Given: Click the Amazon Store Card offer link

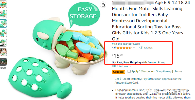Looking at the screenshot, I should point(148,81).
